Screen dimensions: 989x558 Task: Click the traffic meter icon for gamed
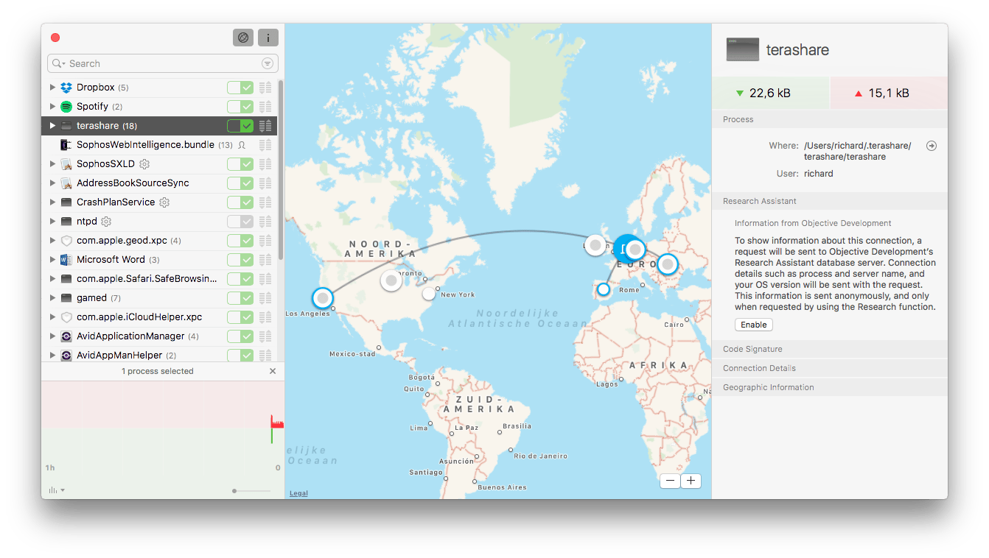(265, 298)
